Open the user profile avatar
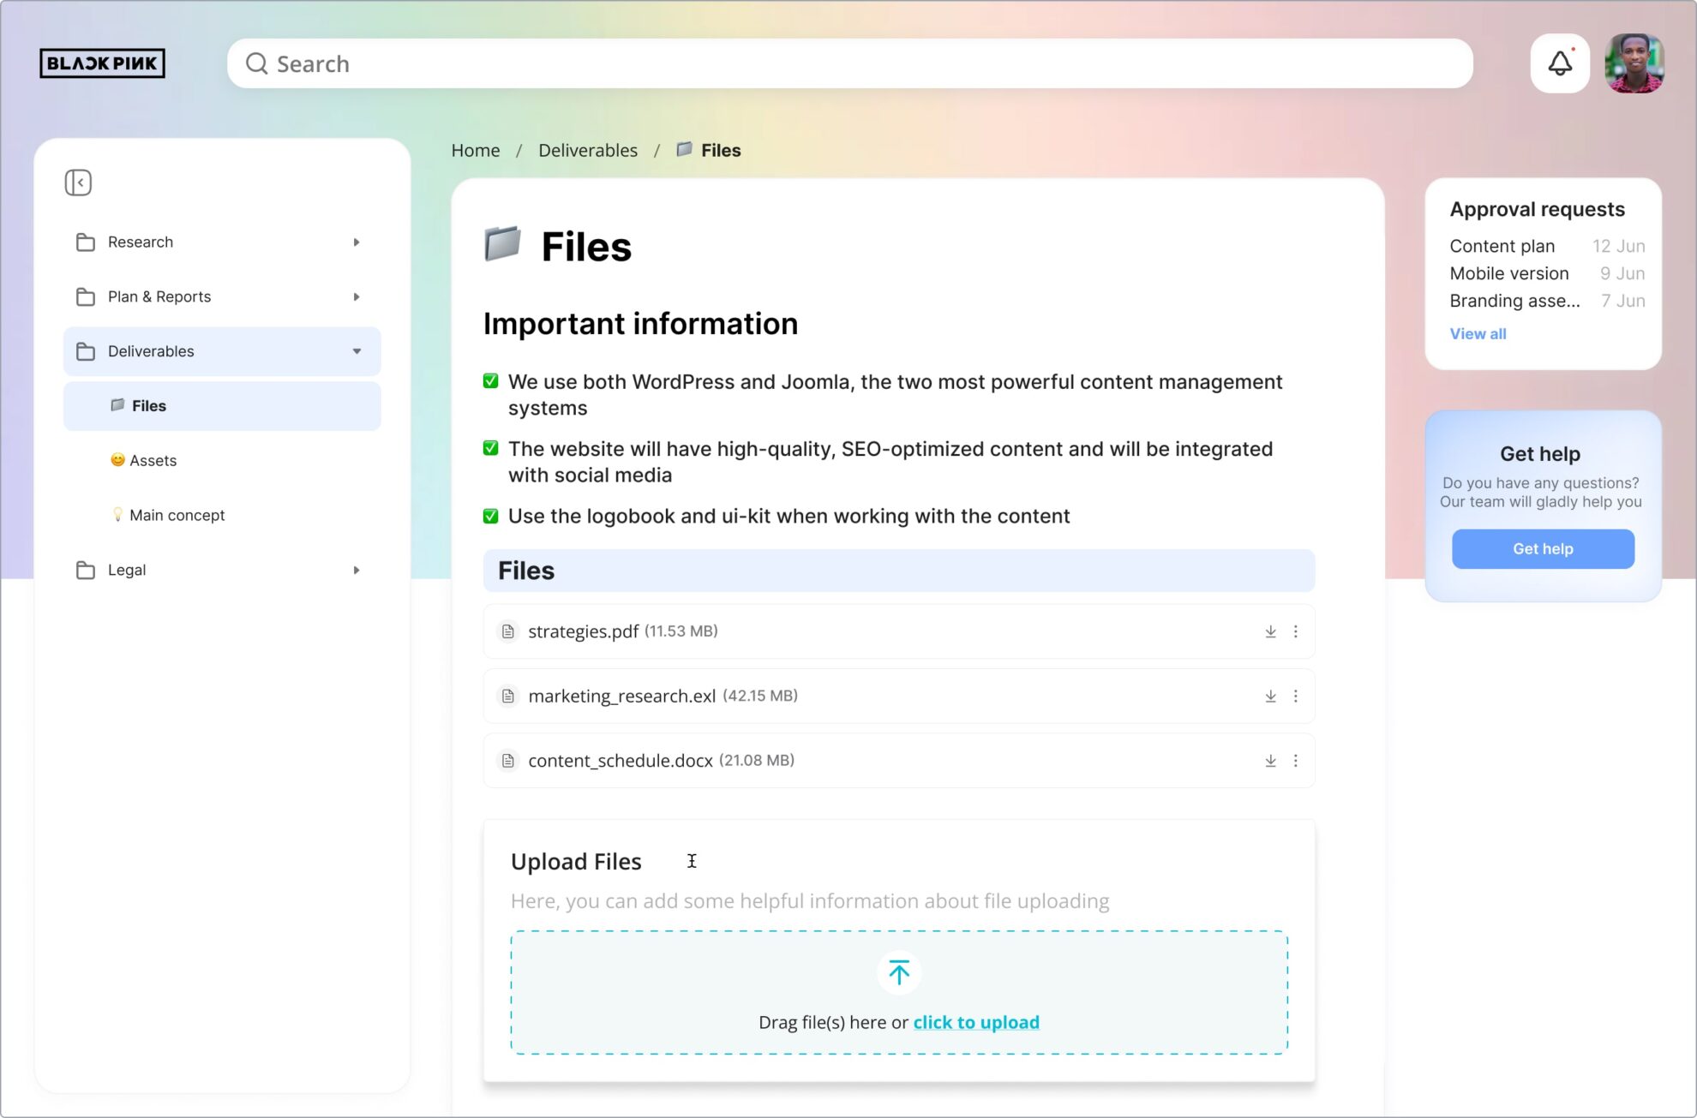This screenshot has width=1697, height=1118. (1634, 63)
